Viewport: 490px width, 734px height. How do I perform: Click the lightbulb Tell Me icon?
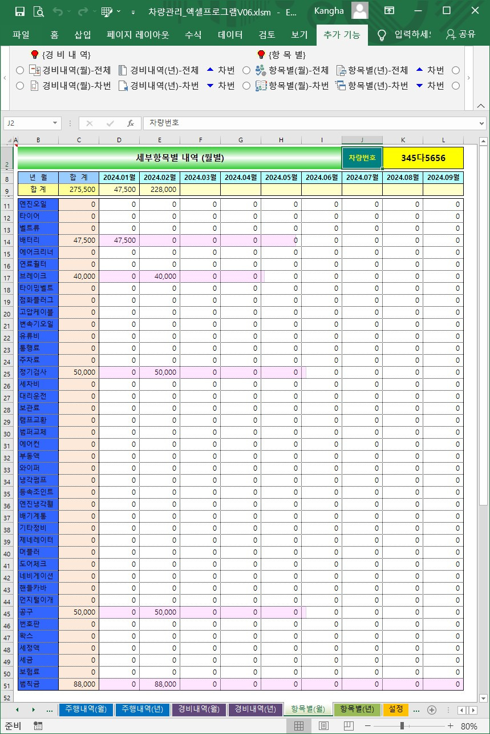[x=382, y=35]
